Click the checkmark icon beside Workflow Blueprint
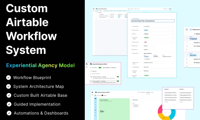Screen dimensions: 200x120 click(9, 77)
